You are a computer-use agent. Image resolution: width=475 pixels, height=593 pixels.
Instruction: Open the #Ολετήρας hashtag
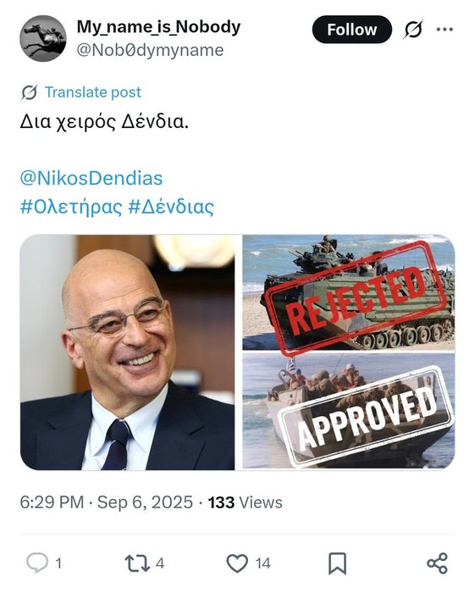click(71, 207)
